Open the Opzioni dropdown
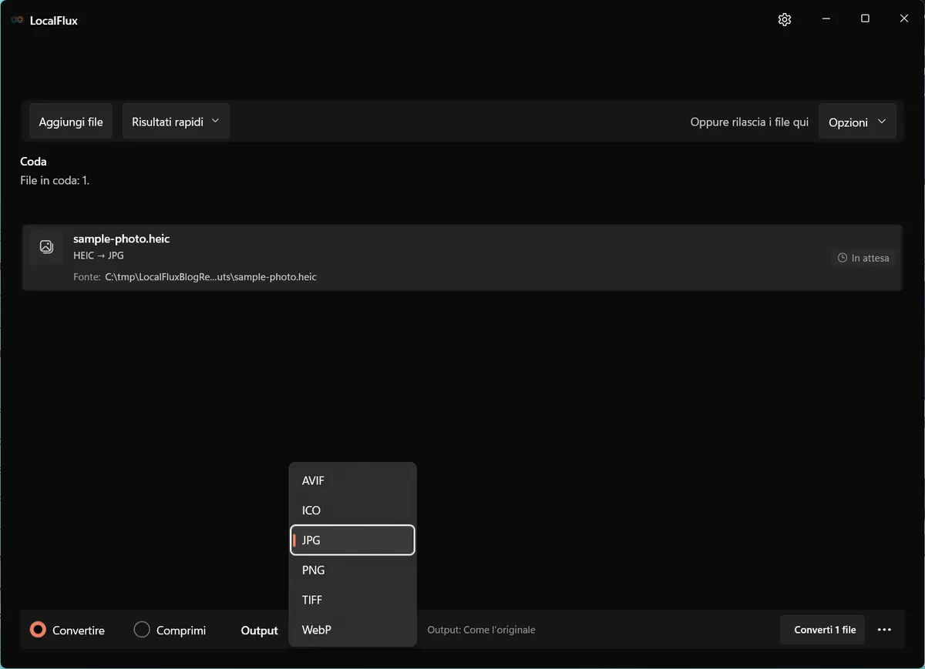The height and width of the screenshot is (669, 925). point(857,122)
